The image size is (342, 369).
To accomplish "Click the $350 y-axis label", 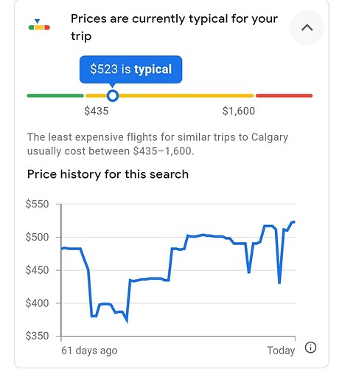I will [37, 336].
